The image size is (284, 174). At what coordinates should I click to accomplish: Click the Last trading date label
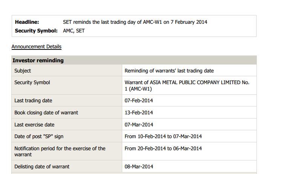click(x=33, y=101)
